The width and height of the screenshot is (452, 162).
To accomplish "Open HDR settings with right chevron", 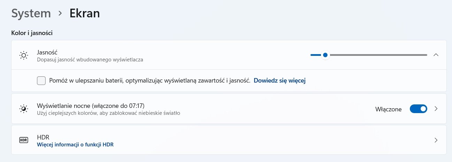I will (x=436, y=140).
